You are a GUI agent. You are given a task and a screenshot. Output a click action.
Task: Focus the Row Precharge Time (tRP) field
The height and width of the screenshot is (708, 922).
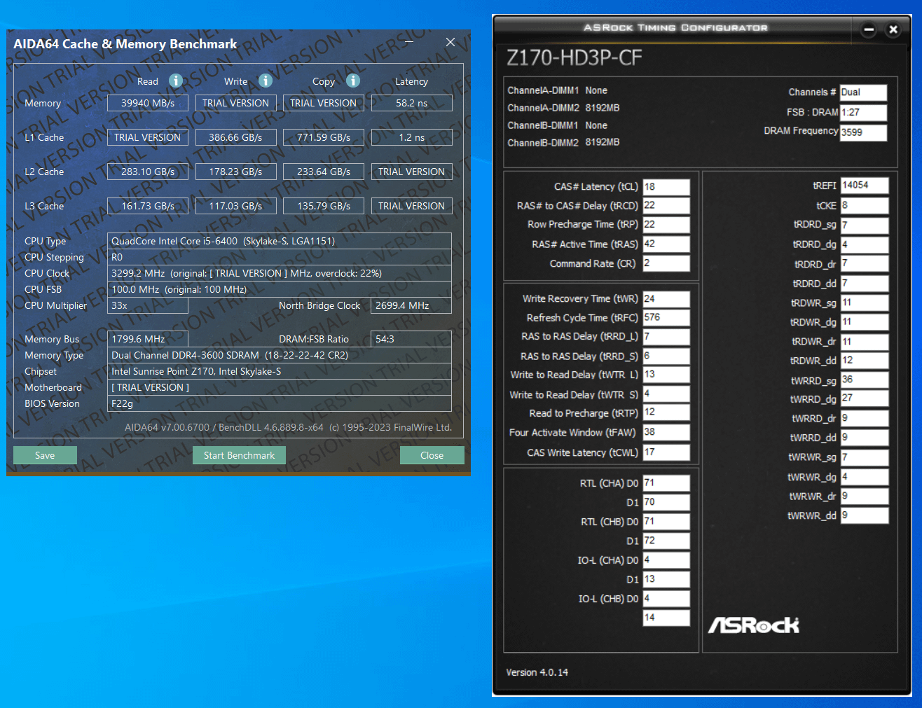[666, 225]
